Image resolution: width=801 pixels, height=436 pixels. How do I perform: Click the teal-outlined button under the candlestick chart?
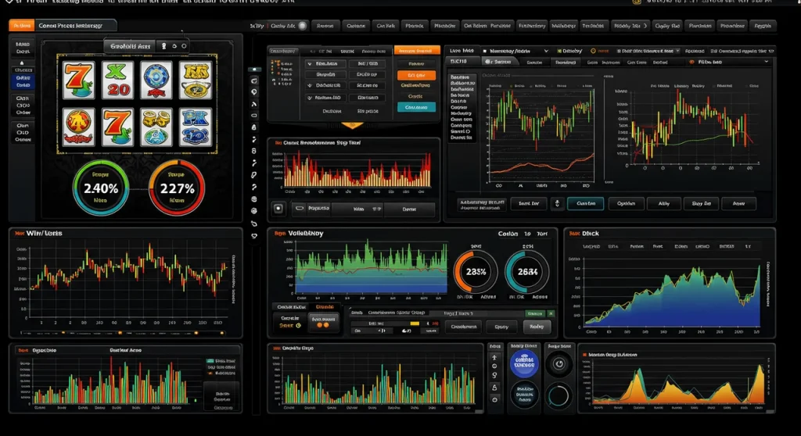point(585,203)
